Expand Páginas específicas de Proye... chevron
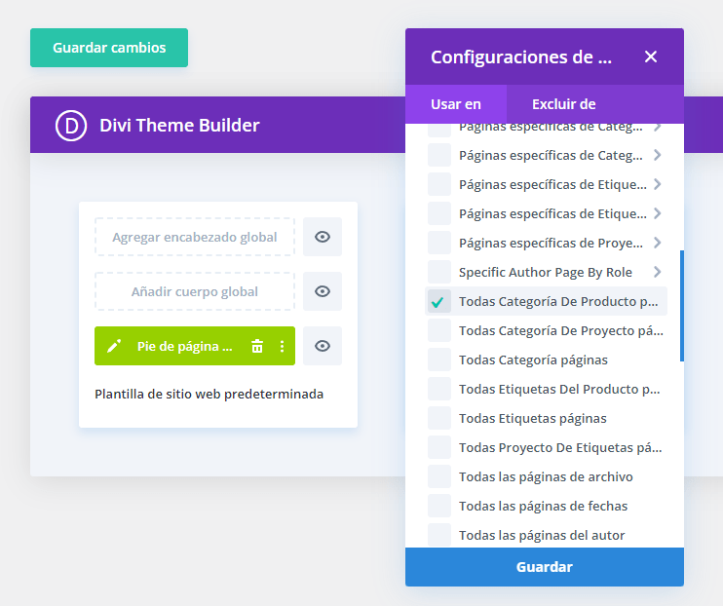The width and height of the screenshot is (723, 606). (x=657, y=243)
